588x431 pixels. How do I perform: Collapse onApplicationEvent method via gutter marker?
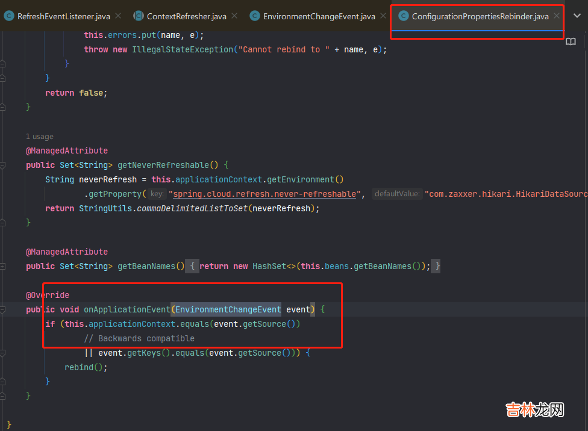pos(4,309)
